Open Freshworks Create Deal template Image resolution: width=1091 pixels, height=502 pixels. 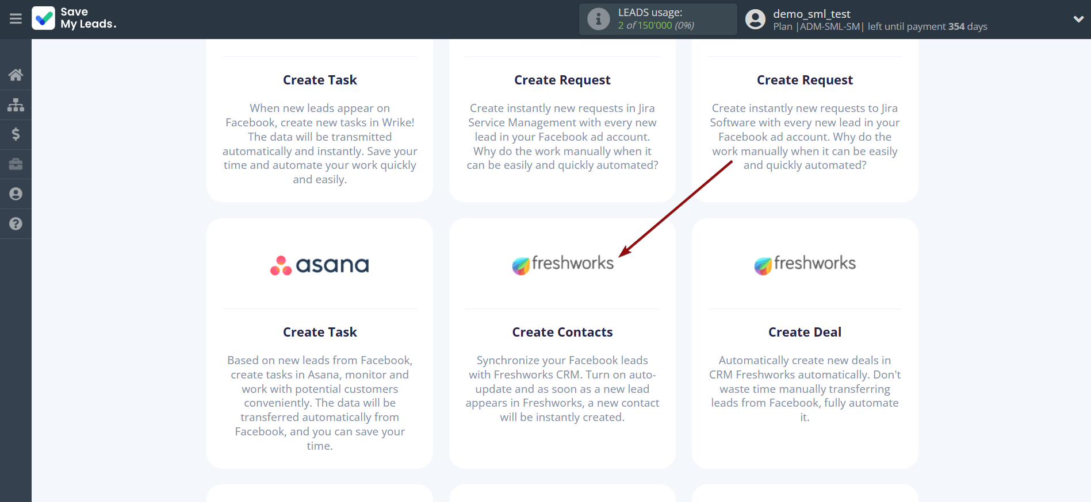[x=805, y=332]
